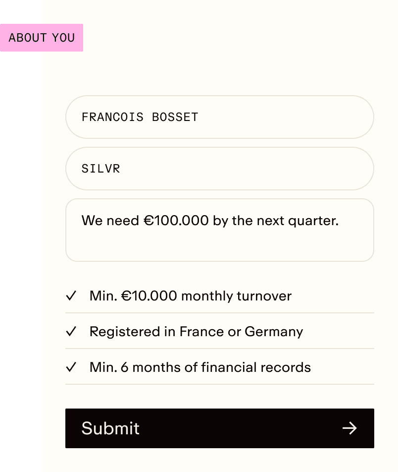The height and width of the screenshot is (472, 398).
Task: Click the word Submit on the black button
Action: [x=110, y=428]
